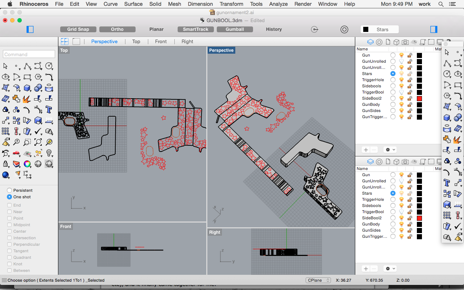Switch to four-viewport layout icon
The height and width of the screenshot is (290, 464).
pos(65,41)
